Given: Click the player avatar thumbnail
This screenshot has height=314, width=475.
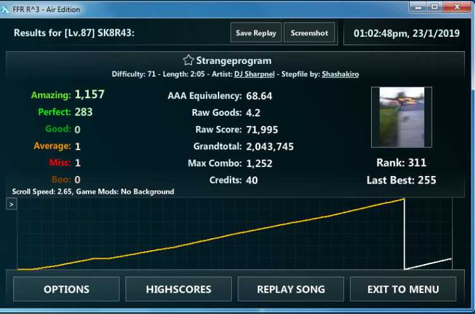Looking at the screenshot, I should pos(401,113).
